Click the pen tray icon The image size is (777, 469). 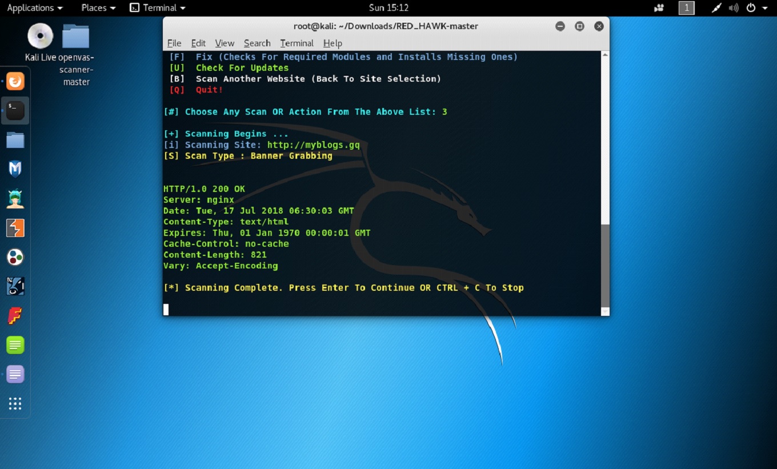click(716, 8)
